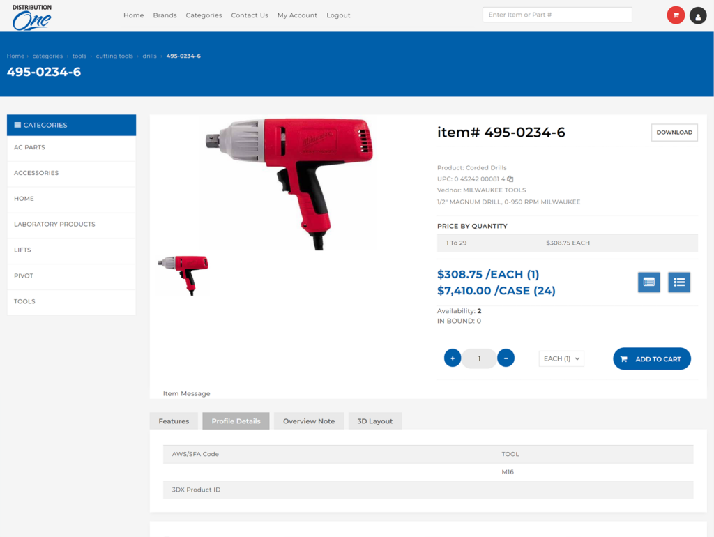Click the small drill thumbnail image
The width and height of the screenshot is (714, 537).
click(x=183, y=275)
